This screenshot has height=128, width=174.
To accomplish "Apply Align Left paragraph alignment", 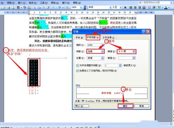I will coord(131,8).
